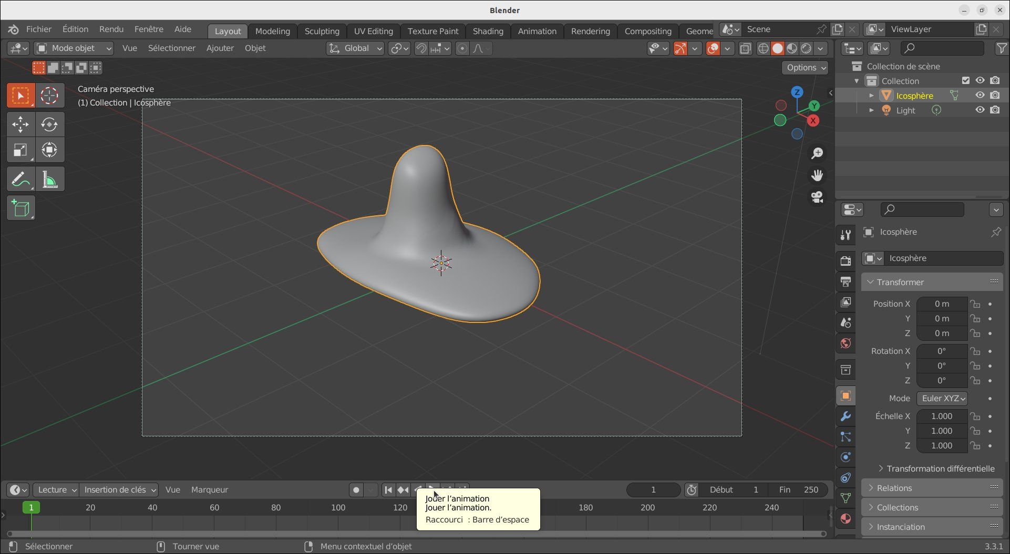Click the Options button in viewport
This screenshot has width=1010, height=554.
coord(806,68)
